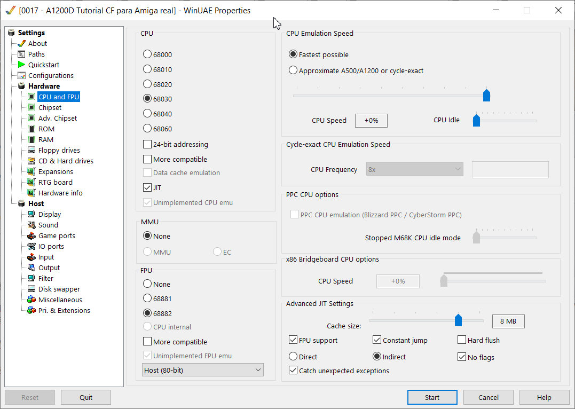575x409 pixels.
Task: Click the JIT Cache size slider handle
Action: click(458, 319)
